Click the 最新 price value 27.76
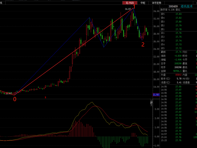The image size is (197, 148). pyautogui.click(x=178, y=52)
